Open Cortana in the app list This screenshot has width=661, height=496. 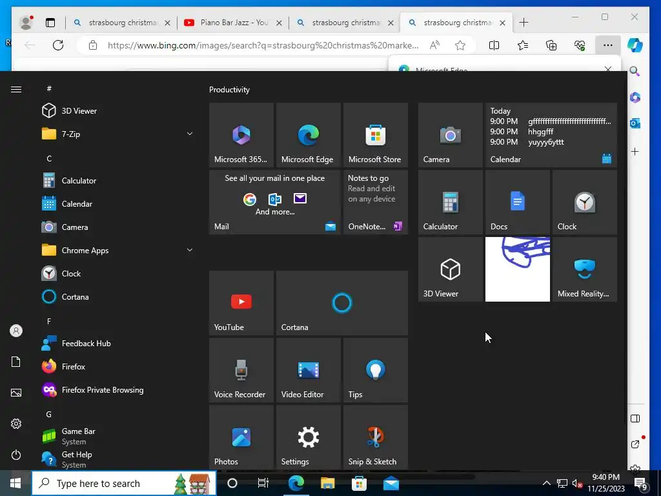point(117,296)
